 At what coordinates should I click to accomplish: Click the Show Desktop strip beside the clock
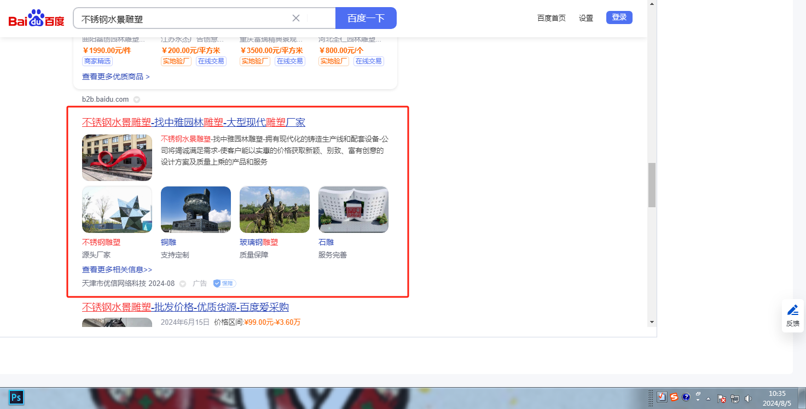[x=802, y=398]
